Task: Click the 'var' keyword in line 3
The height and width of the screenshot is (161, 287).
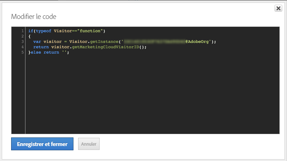Action: click(37, 41)
